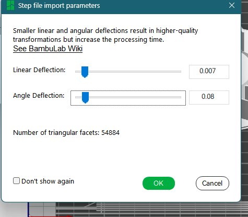
Task: Click the Linear Deflection slider handle
Action: pyautogui.click(x=85, y=72)
